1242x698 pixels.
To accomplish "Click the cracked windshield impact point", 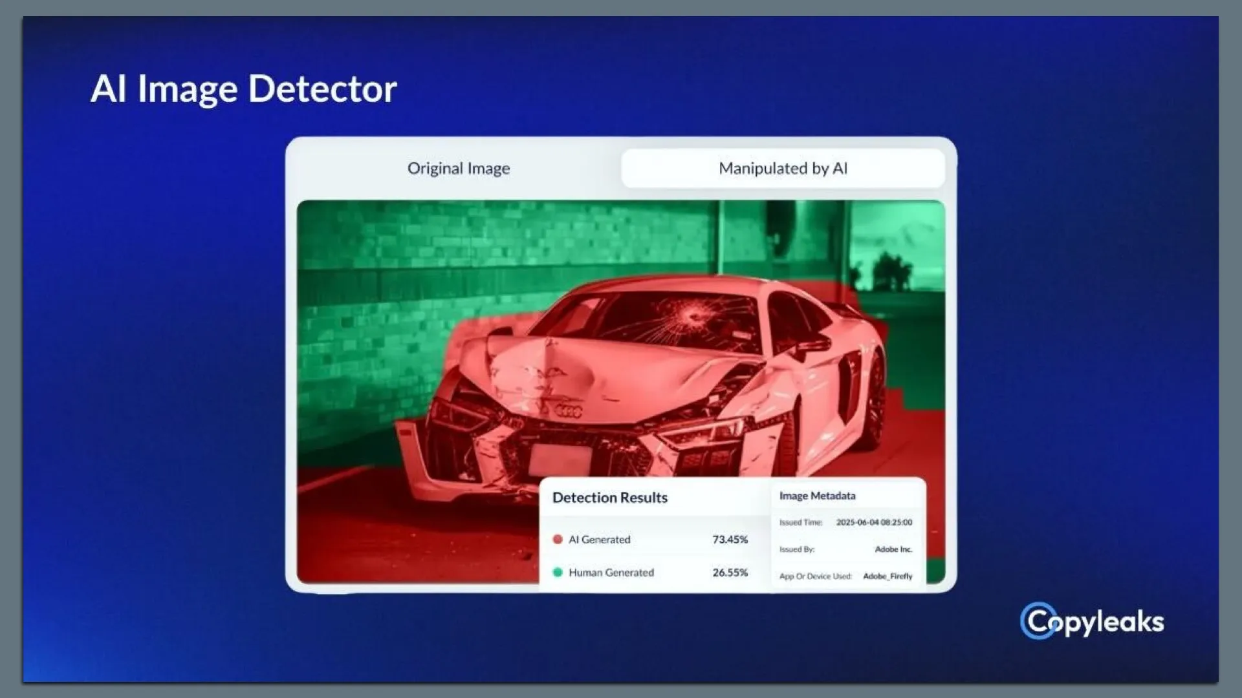I will pyautogui.click(x=693, y=316).
